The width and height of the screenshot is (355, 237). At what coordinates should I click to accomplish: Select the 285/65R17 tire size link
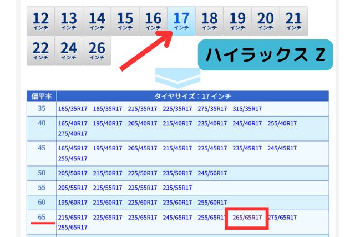72,227
